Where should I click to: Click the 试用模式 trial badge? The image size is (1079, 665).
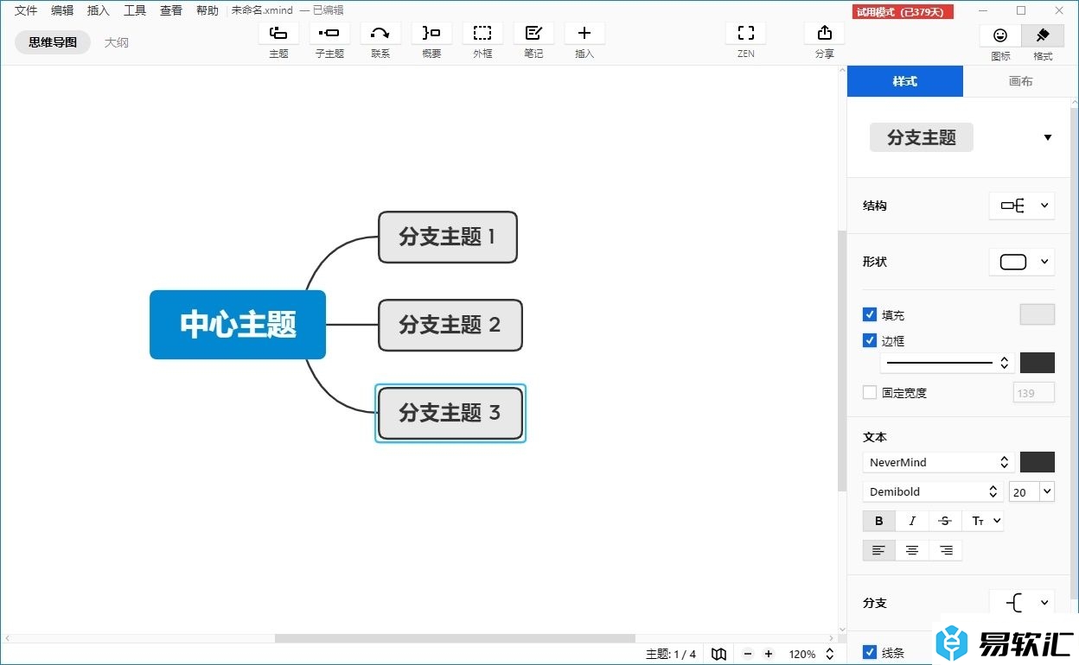coord(903,11)
